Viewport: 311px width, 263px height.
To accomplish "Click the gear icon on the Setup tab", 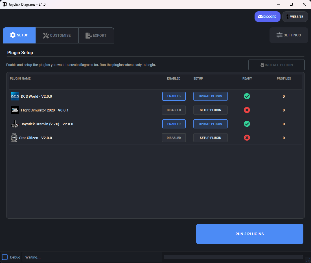I will 13,35.
